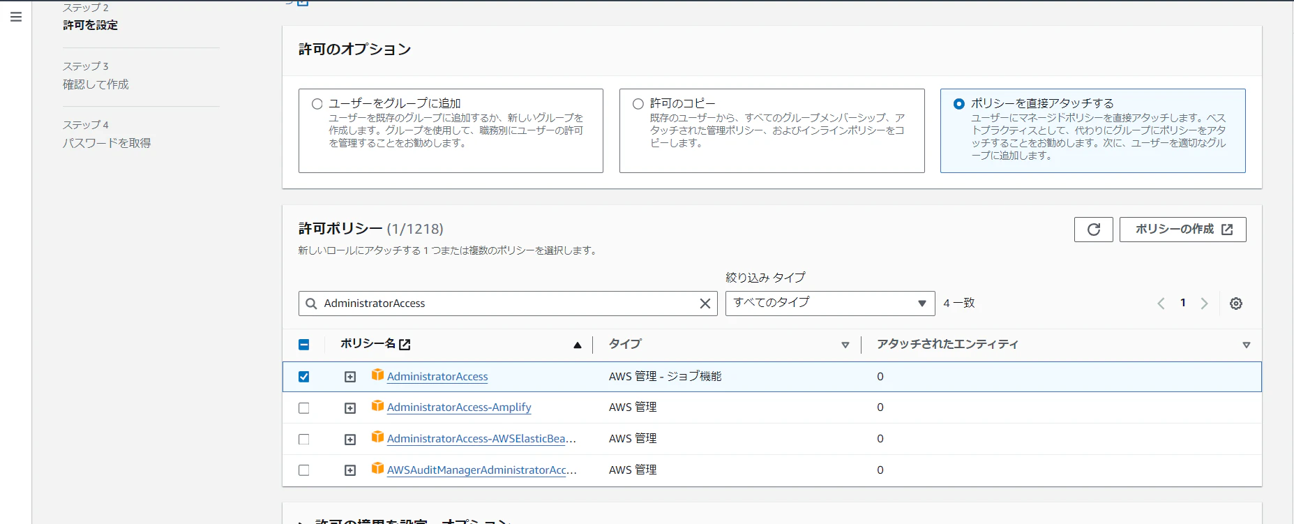Open the AdministratorAccess-Amplify policy link
The width and height of the screenshot is (1294, 524).
[x=459, y=407]
